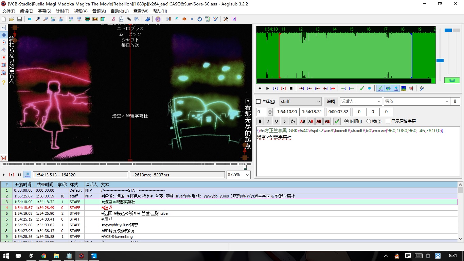
Task: Select the rectangle clip tool
Action: pyautogui.click(x=3, y=65)
